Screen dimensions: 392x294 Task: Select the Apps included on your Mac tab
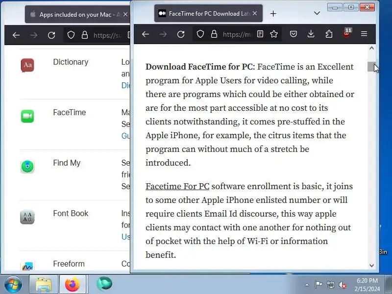(x=77, y=15)
